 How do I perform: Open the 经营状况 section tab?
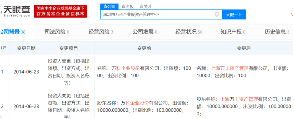tap(189, 32)
